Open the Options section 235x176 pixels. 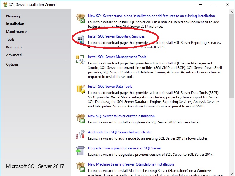pyautogui.click(x=12, y=64)
